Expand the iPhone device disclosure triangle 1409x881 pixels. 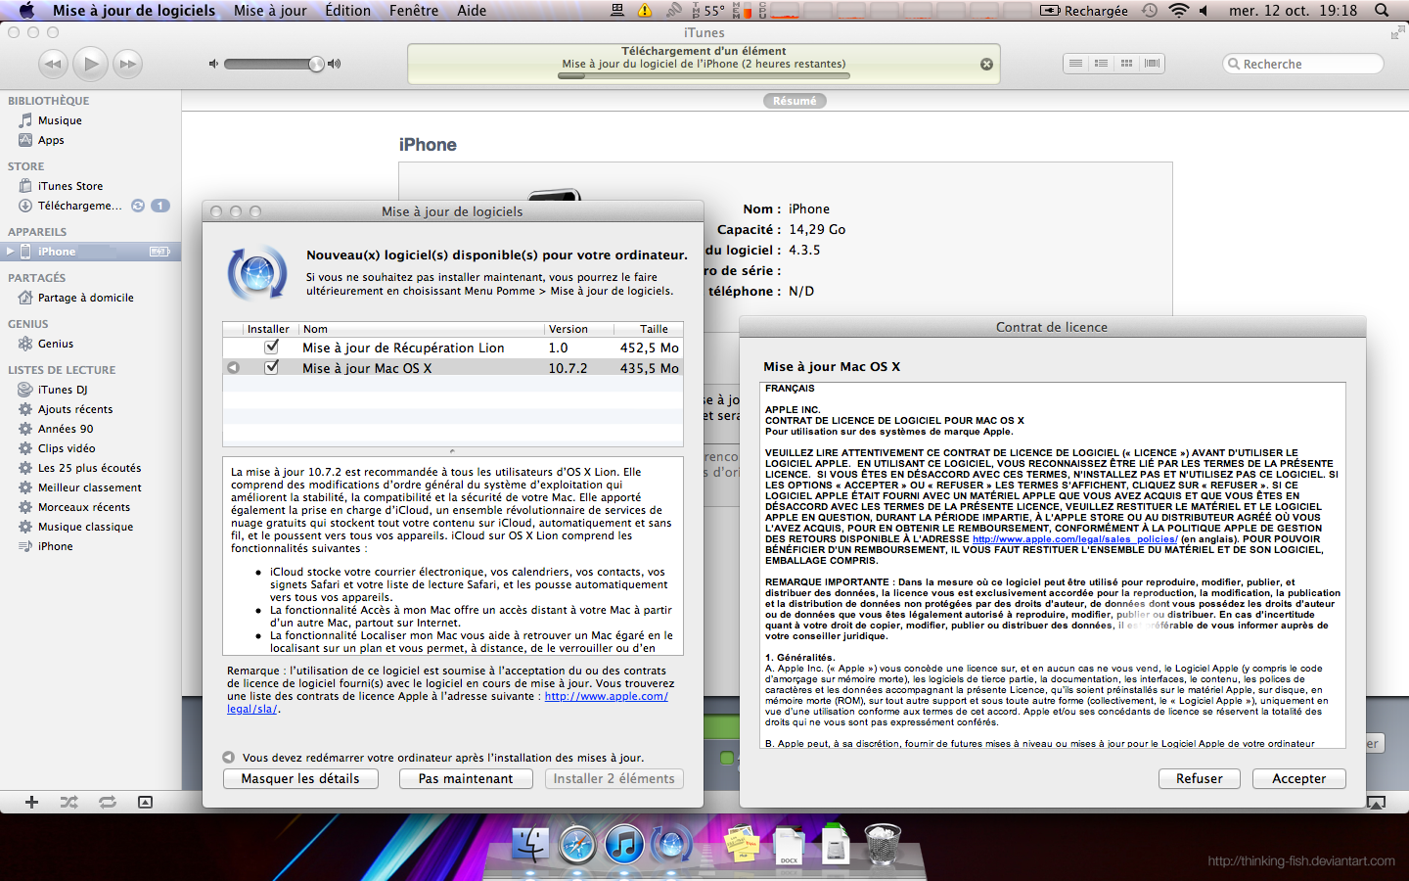point(10,252)
